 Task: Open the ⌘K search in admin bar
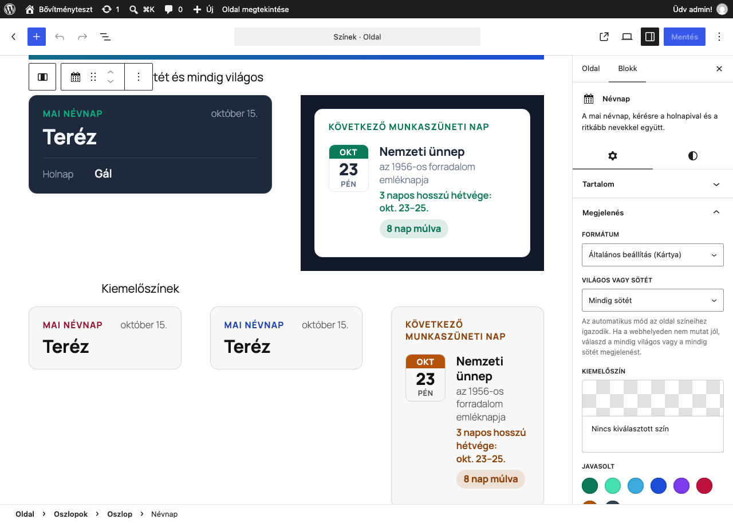142,9
